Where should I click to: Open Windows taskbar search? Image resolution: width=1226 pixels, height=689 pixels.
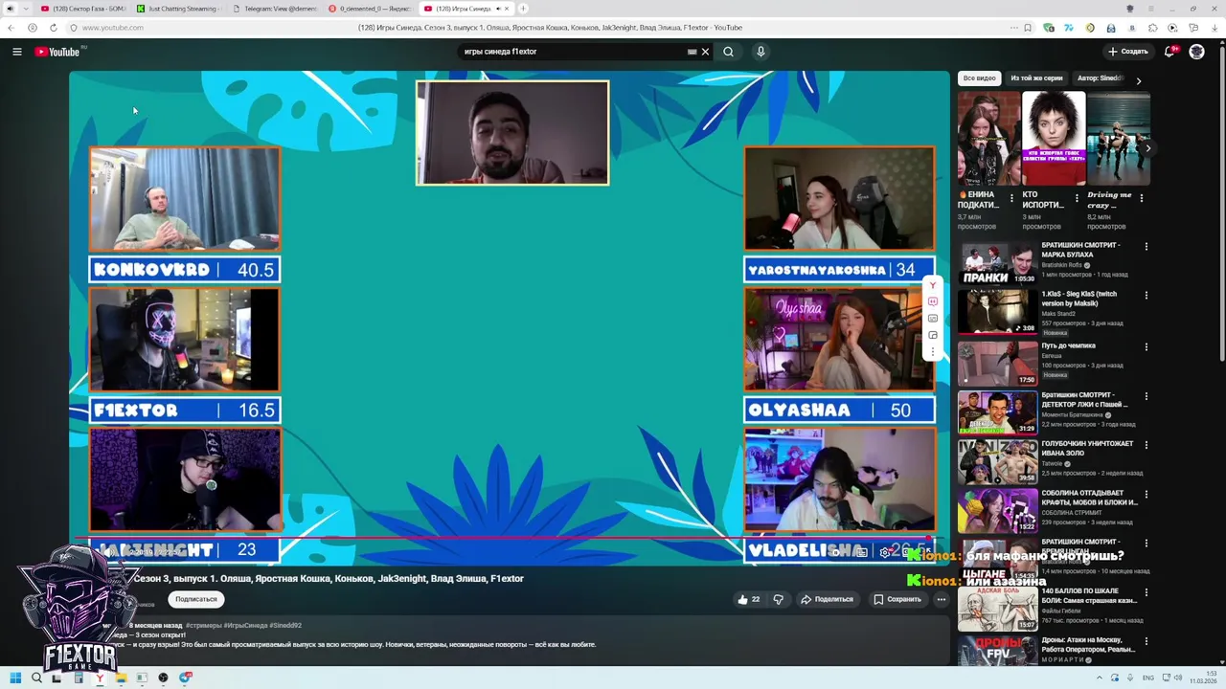tap(36, 678)
